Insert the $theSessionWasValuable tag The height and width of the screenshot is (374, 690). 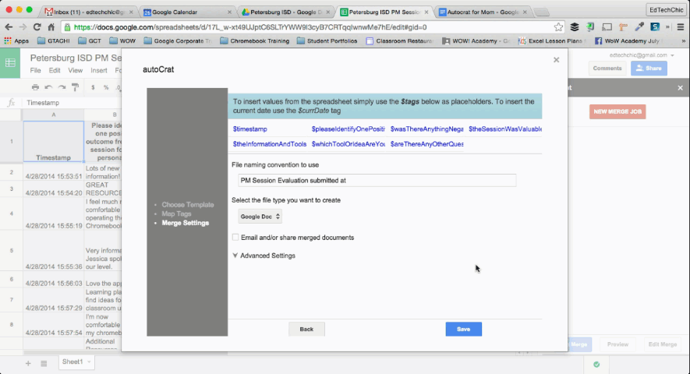click(x=505, y=129)
